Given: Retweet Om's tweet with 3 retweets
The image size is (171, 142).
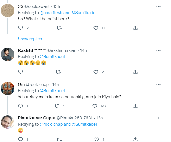Looking at the screenshot, I should [x=57, y=106].
